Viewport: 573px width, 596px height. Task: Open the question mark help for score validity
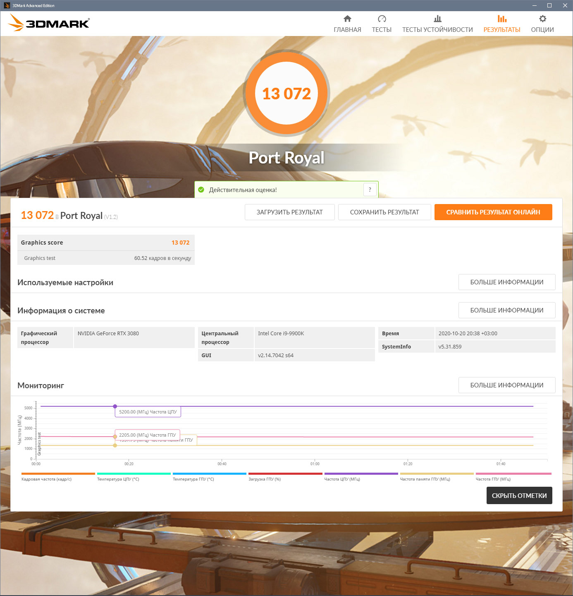coord(370,190)
